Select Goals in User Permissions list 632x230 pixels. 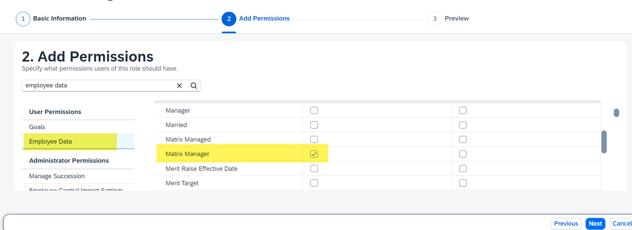point(78,127)
